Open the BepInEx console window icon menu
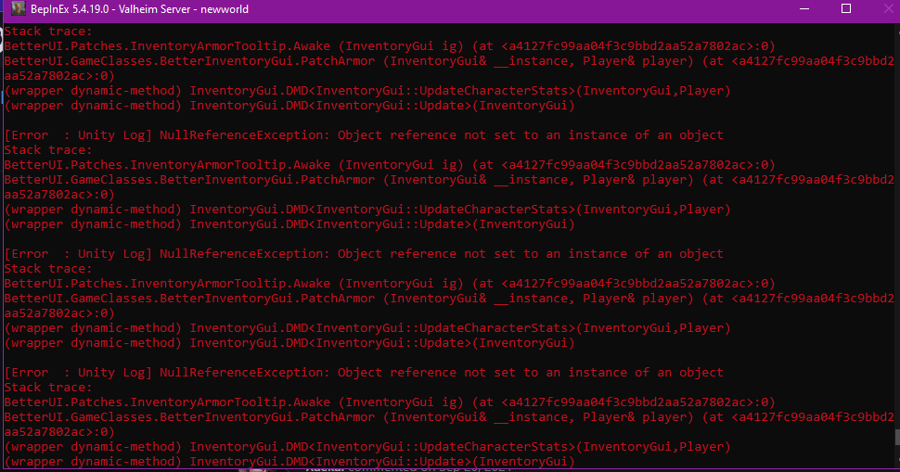This screenshot has width=900, height=472. click(19, 8)
